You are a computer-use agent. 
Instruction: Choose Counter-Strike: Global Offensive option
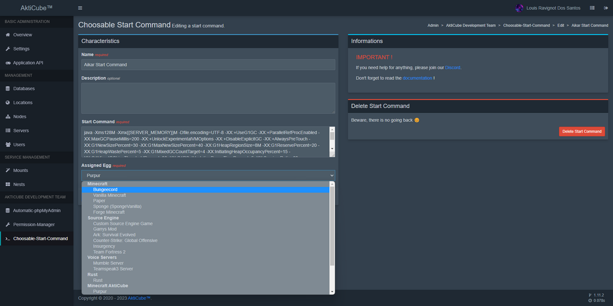tap(206, 241)
